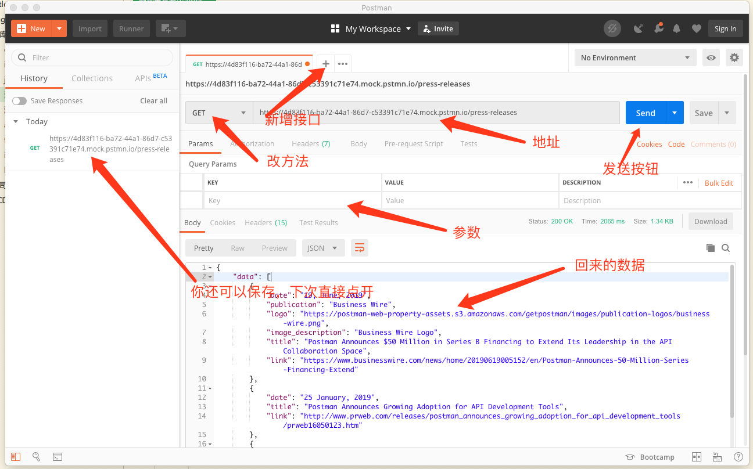The height and width of the screenshot is (469, 753).
Task: Save the request
Action: point(704,113)
